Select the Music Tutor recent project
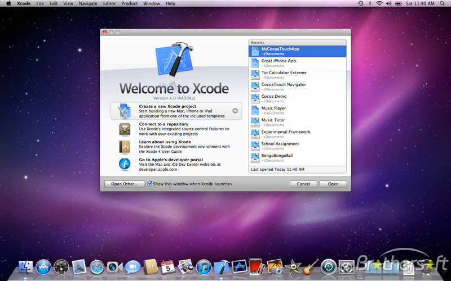This screenshot has width=451, height=281. click(x=273, y=122)
